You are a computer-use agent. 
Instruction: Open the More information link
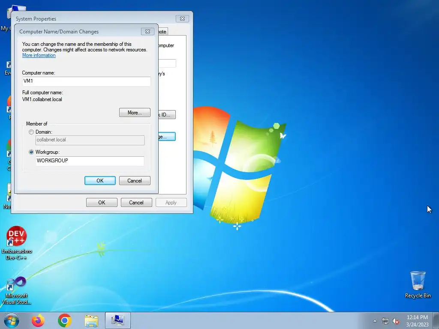39,55
